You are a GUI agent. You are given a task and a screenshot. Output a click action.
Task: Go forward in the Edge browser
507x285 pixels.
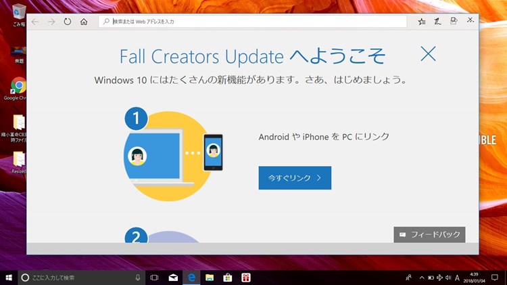(x=51, y=22)
